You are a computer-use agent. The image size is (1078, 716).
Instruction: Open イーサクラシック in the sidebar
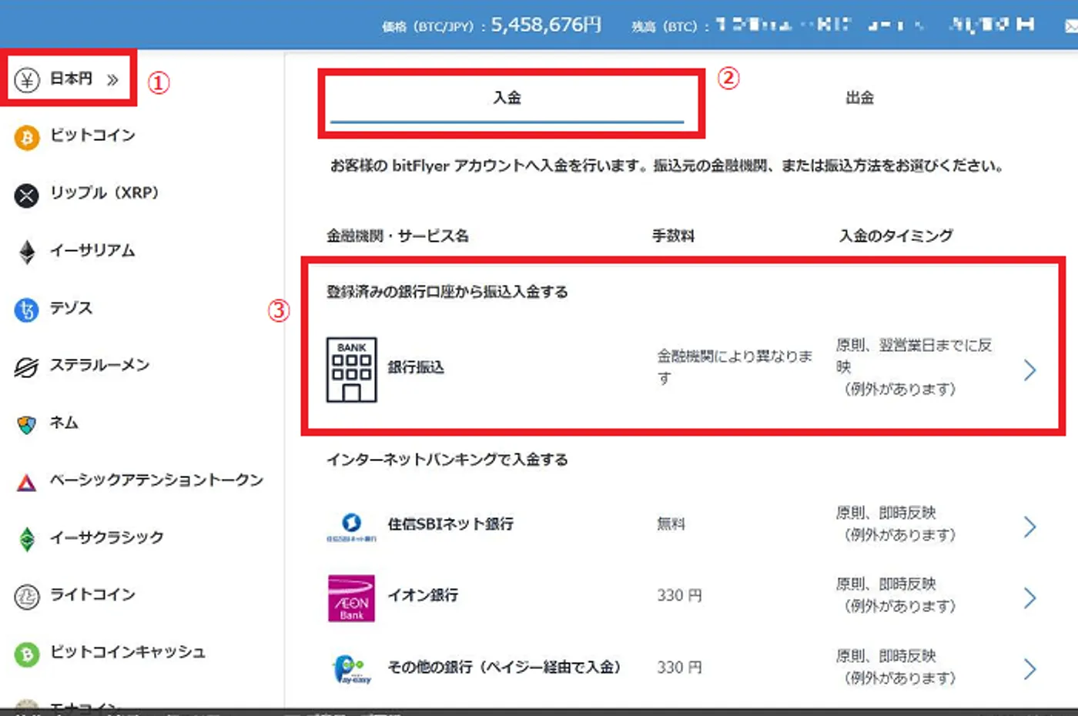107,537
